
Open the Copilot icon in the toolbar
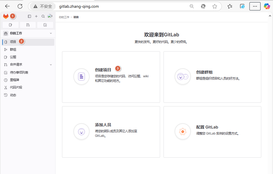pyautogui.click(x=267, y=7)
